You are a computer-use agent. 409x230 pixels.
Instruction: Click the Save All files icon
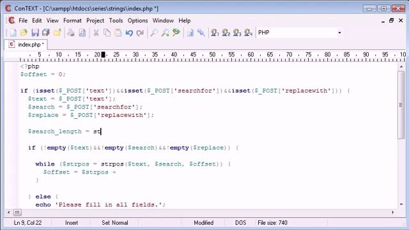click(x=46, y=33)
